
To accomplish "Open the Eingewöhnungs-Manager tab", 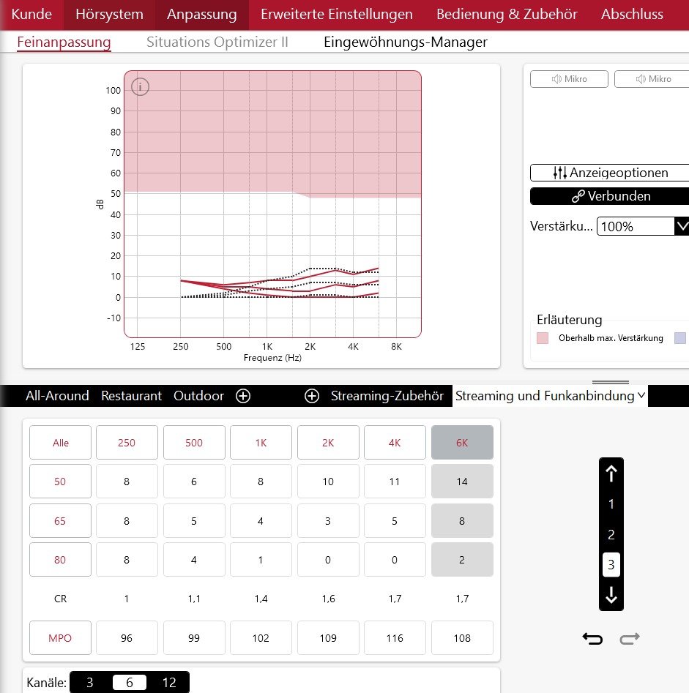I will click(405, 42).
